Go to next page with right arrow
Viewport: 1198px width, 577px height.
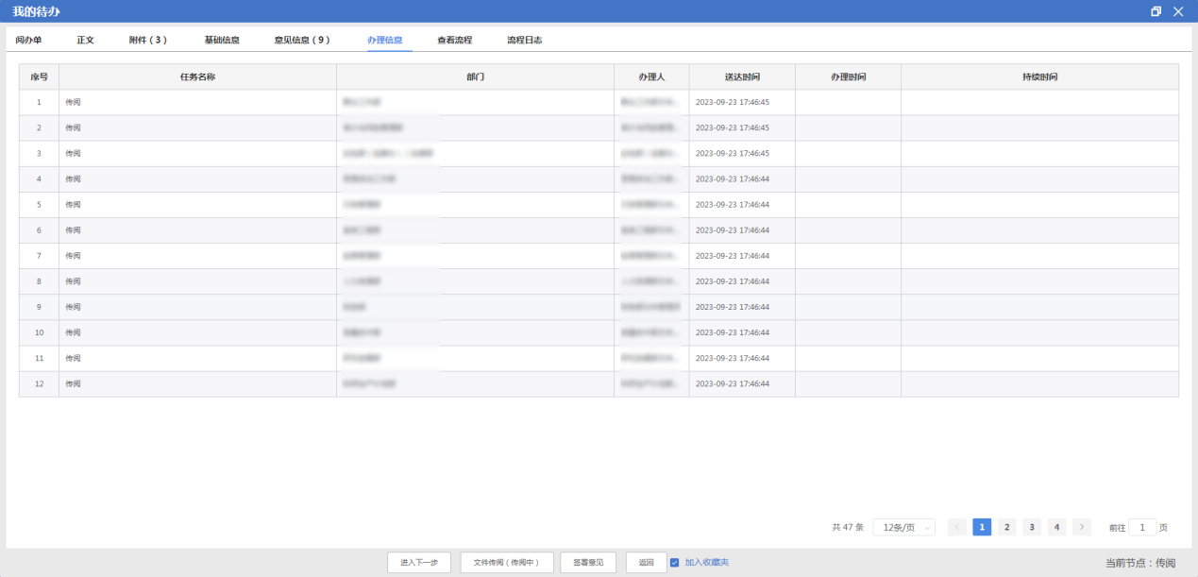coord(1082,527)
